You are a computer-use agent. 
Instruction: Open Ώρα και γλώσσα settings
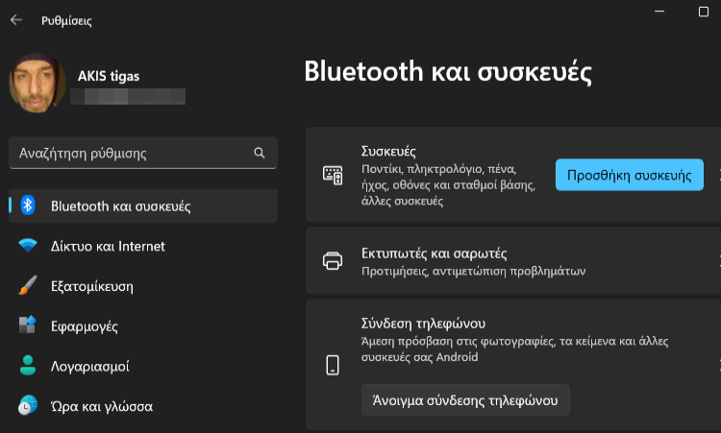(x=102, y=407)
